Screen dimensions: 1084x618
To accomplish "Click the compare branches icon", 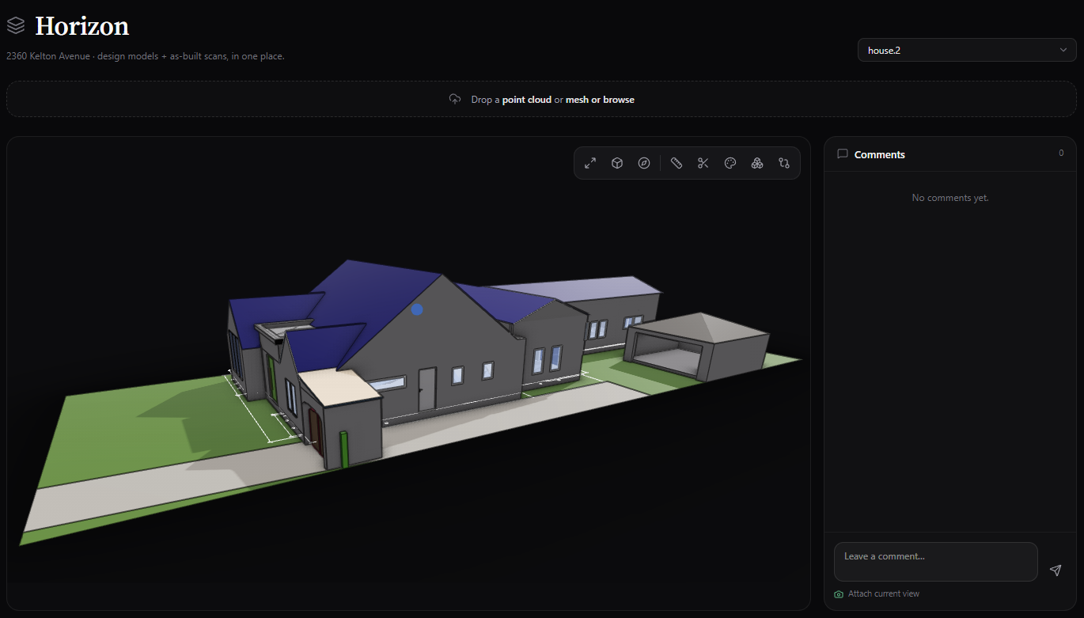I will pos(784,163).
